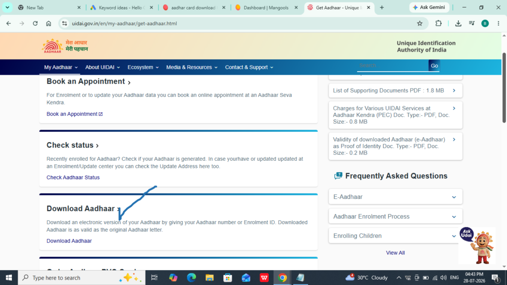Open the Ecosystem menu
The height and width of the screenshot is (285, 507).
coord(143,67)
